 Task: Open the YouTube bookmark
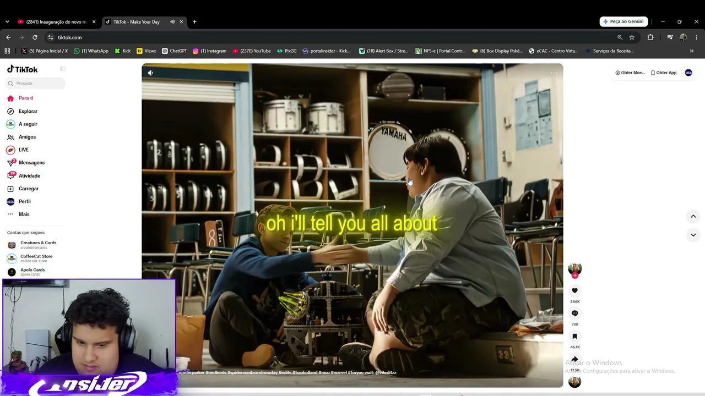coord(252,51)
